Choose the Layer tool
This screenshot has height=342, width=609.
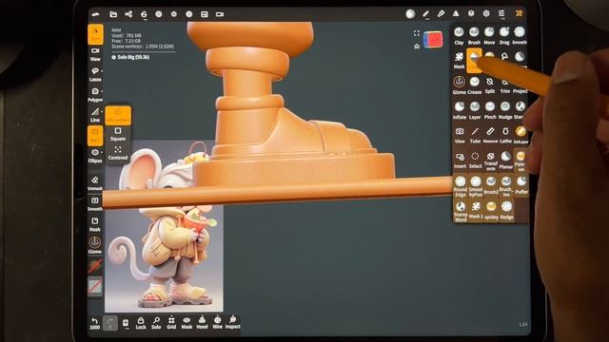click(x=475, y=110)
